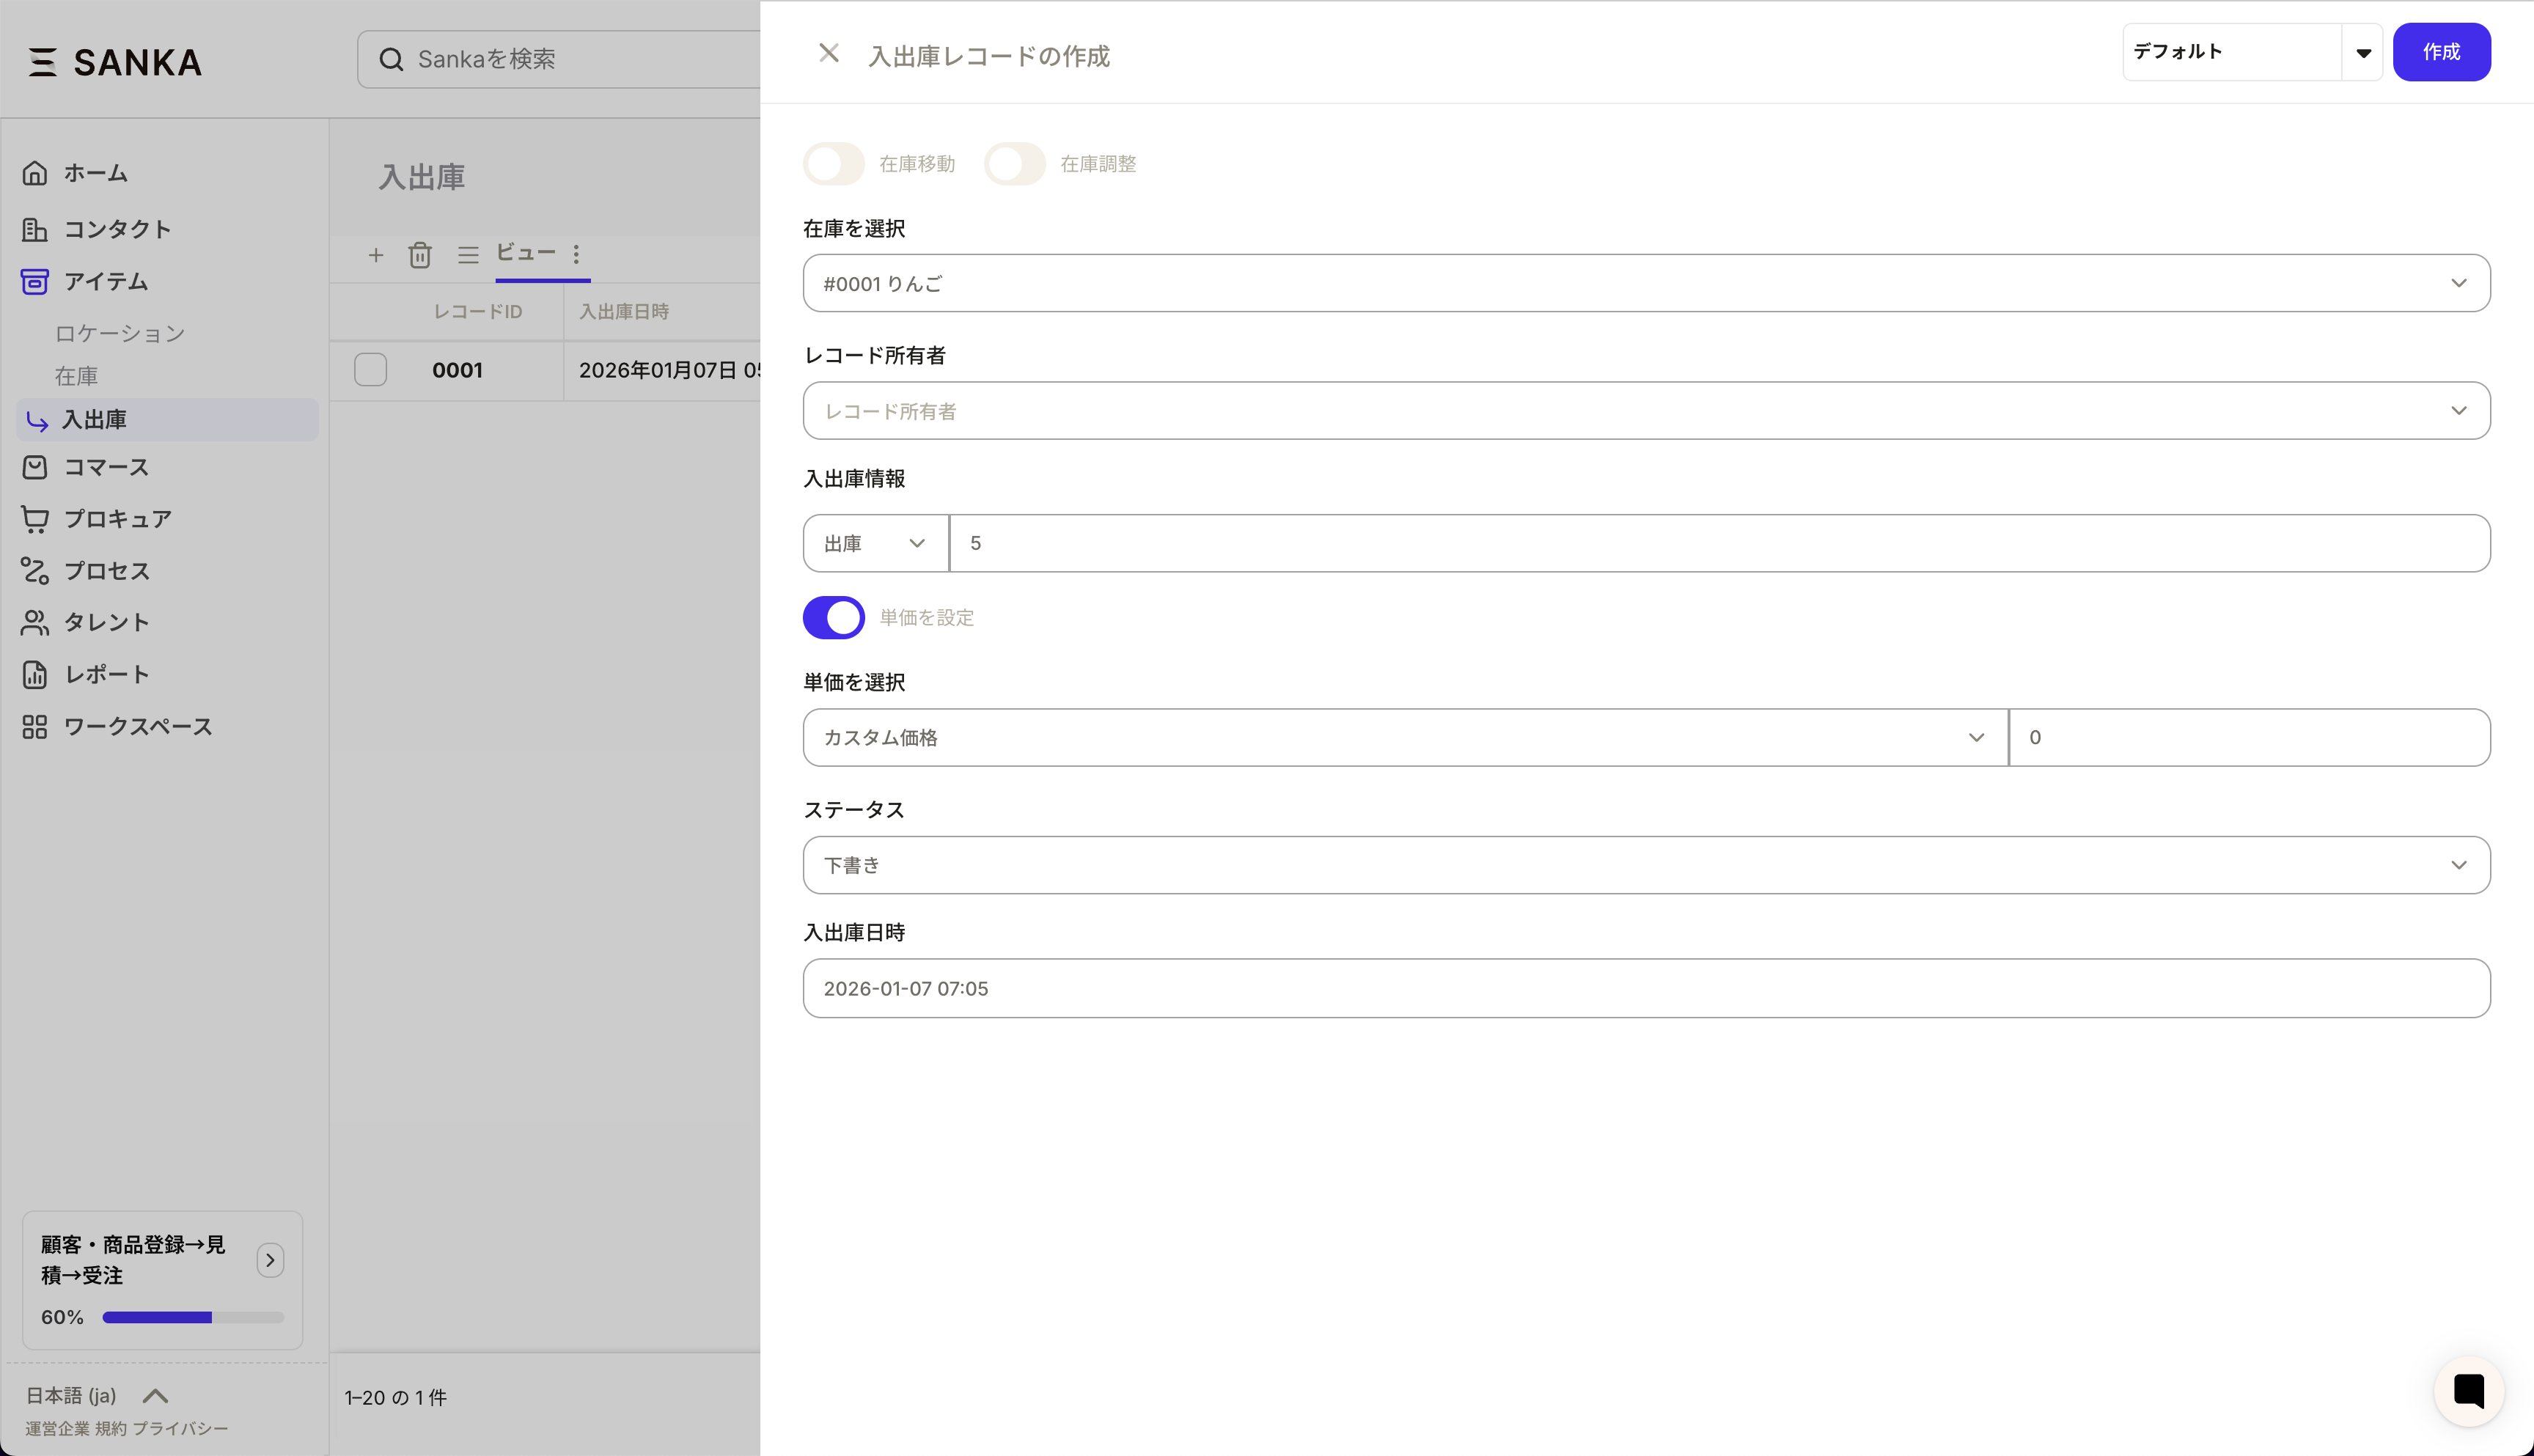This screenshot has width=2534, height=1456.
Task: Click the ビュー three-dot options icon
Action: point(576,254)
